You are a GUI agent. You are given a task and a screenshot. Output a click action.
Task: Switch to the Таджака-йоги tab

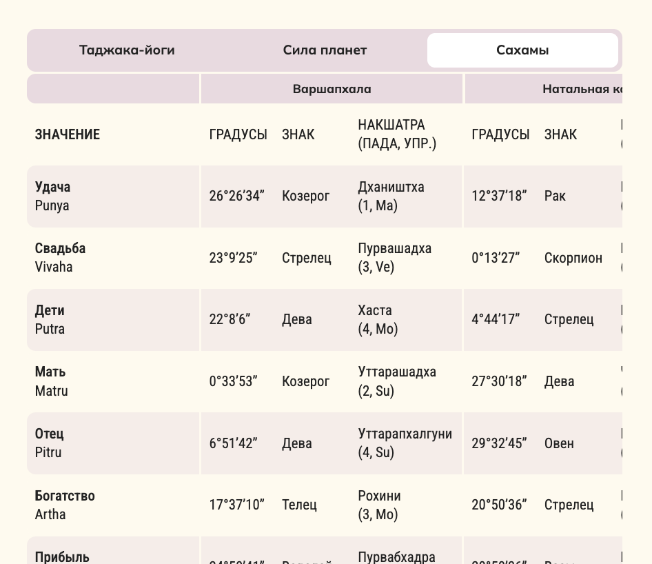click(x=127, y=50)
